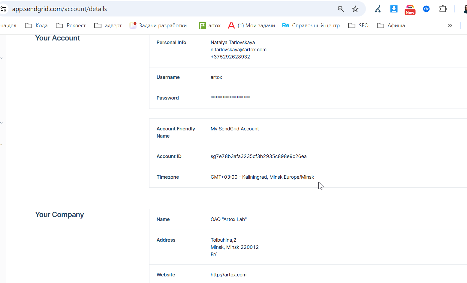The width and height of the screenshot is (467, 283).
Task: Click the email n.tarlovskaya@artox.com
Action: coord(239,49)
